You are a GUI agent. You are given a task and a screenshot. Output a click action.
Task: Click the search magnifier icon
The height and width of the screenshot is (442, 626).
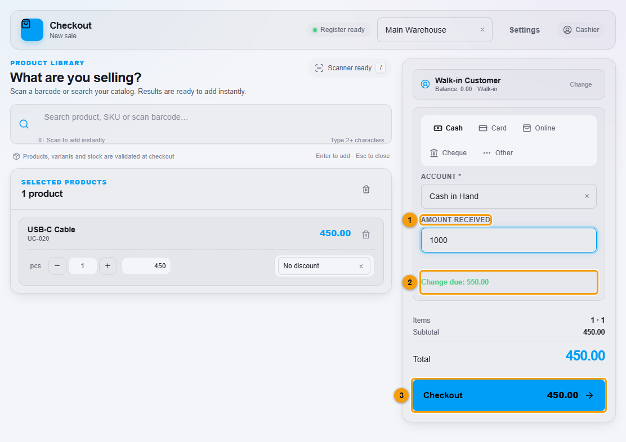[x=24, y=124]
